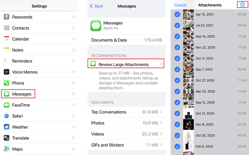Toggle the Oct 30, 2020 attachment checkbox
Viewport: 249px width, 155px height.
[x=177, y=135]
